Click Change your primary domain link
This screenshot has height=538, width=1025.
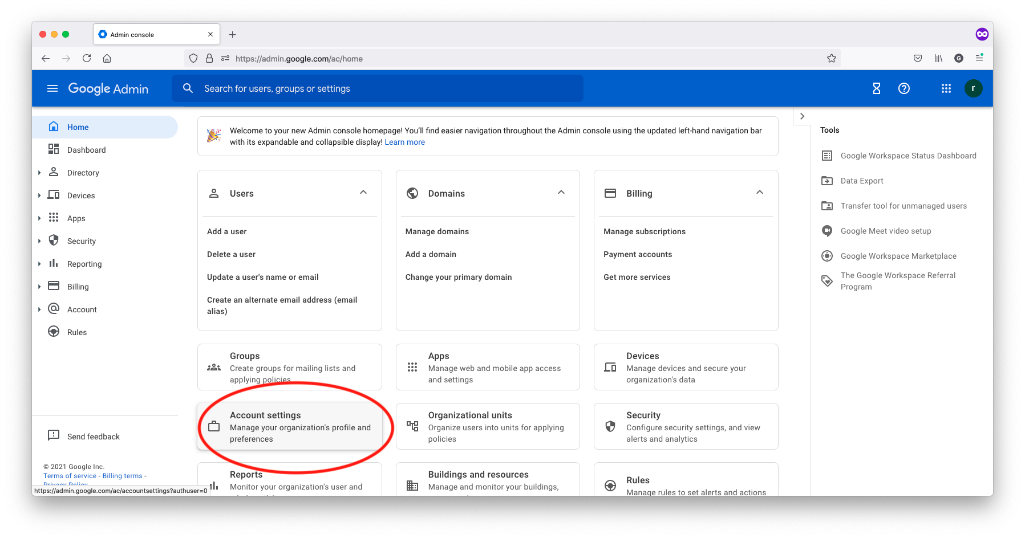pos(459,277)
